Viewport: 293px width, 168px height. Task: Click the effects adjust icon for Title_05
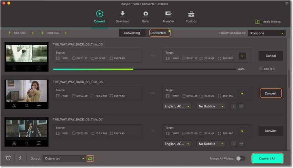coord(39,68)
